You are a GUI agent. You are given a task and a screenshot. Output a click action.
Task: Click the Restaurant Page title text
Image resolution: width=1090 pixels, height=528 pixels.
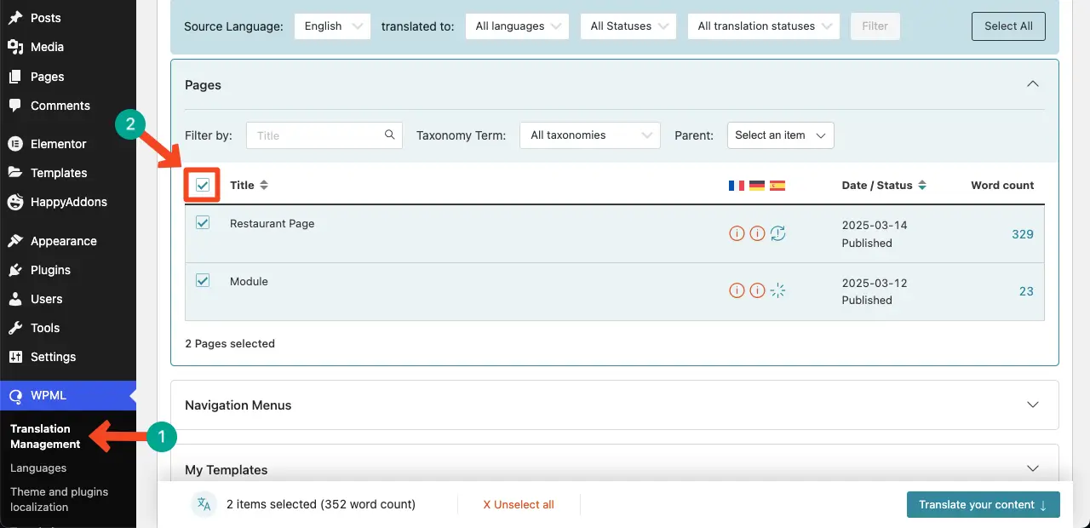click(x=272, y=223)
